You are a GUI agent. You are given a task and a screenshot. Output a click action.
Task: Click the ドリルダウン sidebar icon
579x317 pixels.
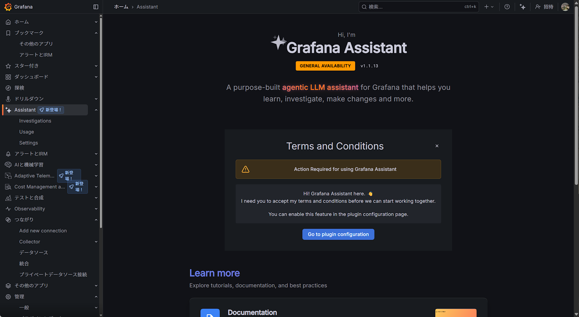[x=8, y=99]
